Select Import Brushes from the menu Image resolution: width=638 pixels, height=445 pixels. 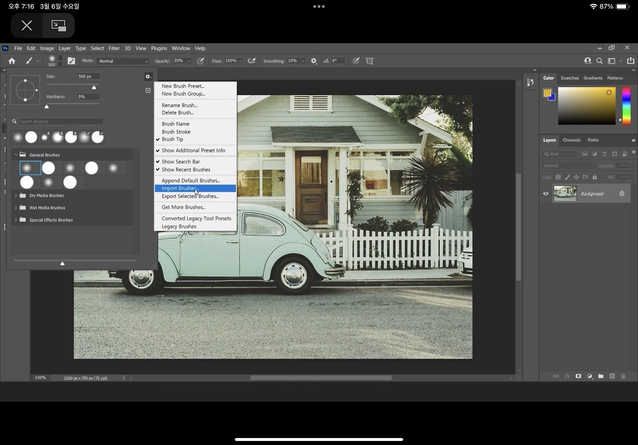click(179, 189)
